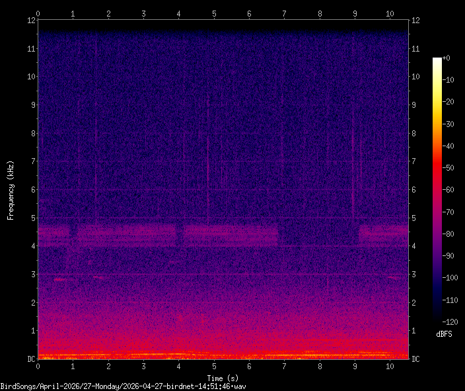Click the 3 kHz tick on left axis
Screen dimensions: 465x391
pyautogui.click(x=32, y=275)
